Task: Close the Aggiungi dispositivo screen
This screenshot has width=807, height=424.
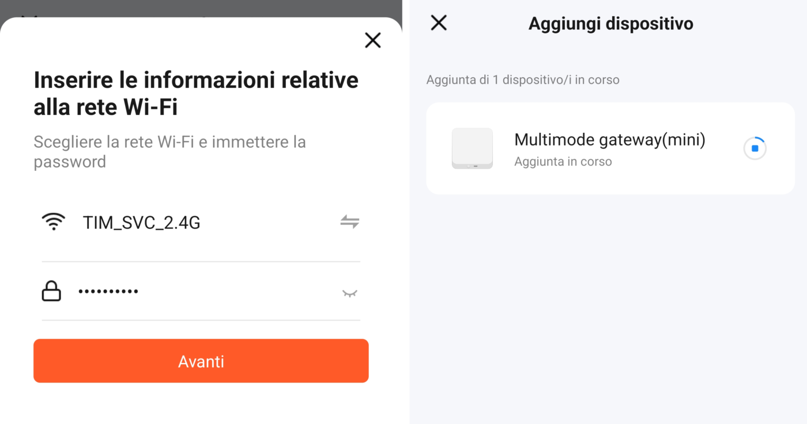Action: 439,23
